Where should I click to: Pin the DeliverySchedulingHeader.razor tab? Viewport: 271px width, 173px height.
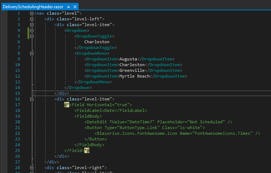pyautogui.click(x=69, y=7)
